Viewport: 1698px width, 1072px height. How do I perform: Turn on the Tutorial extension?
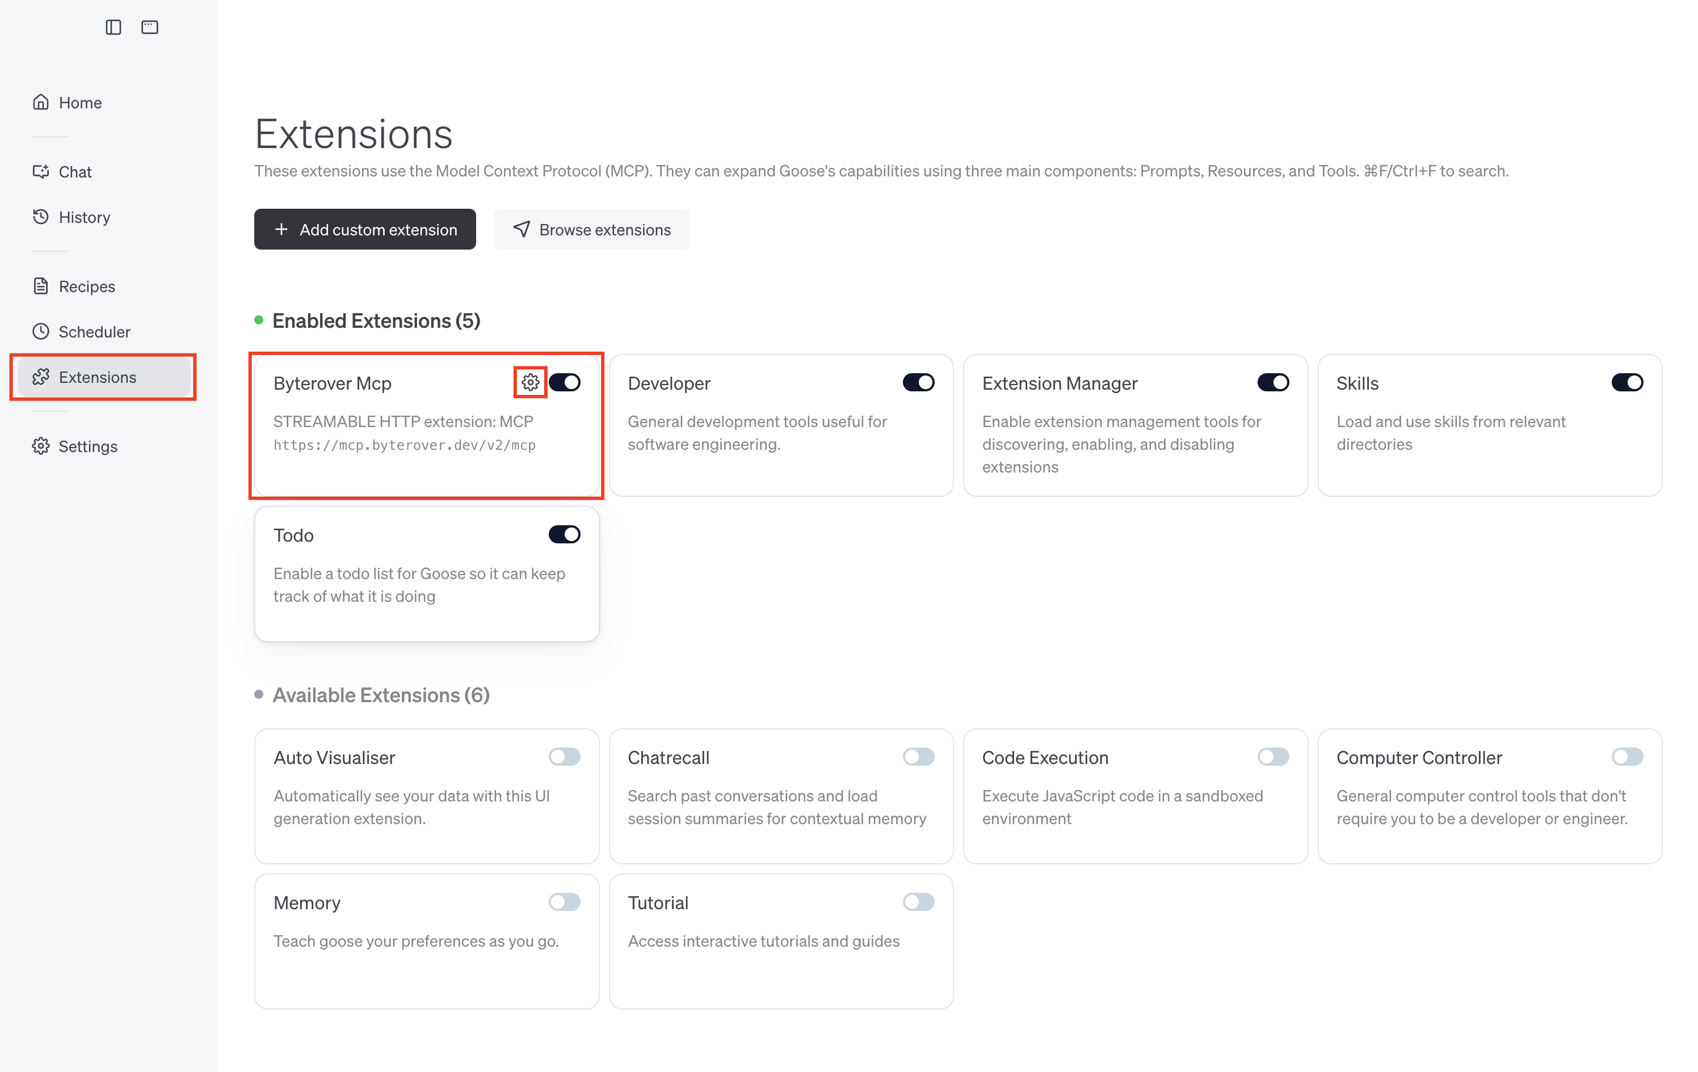point(918,901)
